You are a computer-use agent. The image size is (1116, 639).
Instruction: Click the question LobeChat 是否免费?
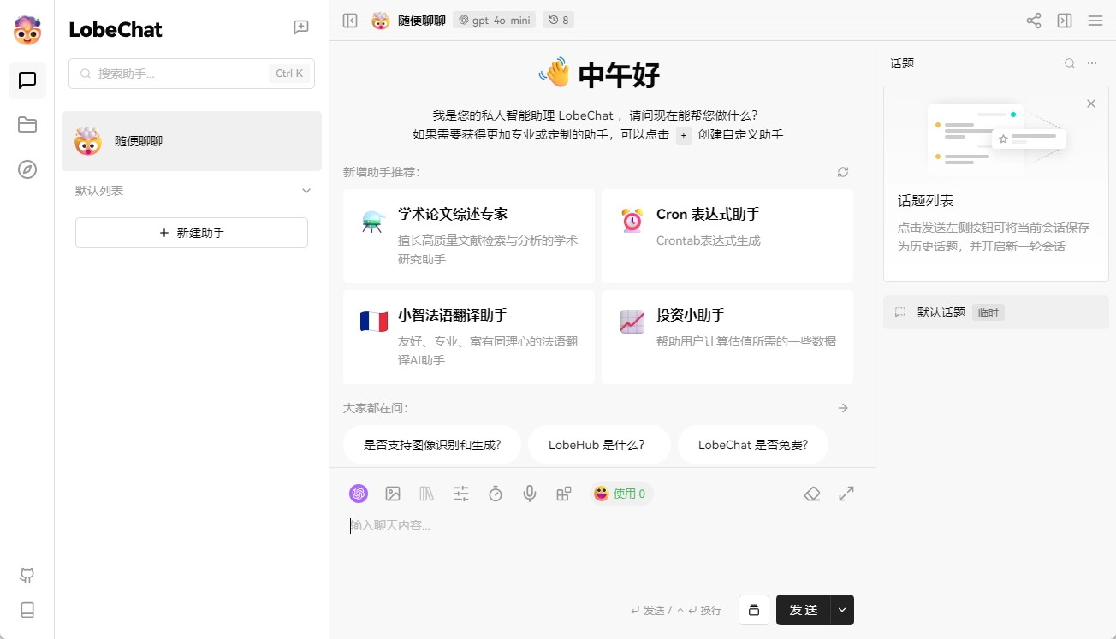pyautogui.click(x=753, y=445)
